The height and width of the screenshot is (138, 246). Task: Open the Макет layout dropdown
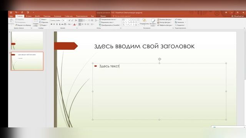(43, 20)
